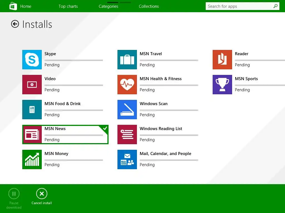Viewport: 285px width, 213px height.
Task: Click the Windows Store bag icon
Action: (13, 6)
